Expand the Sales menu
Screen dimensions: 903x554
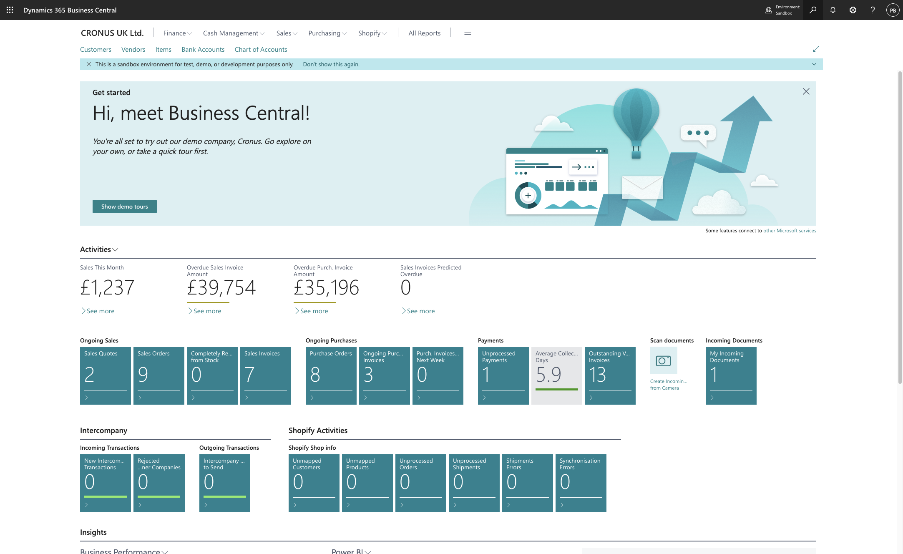pyautogui.click(x=287, y=33)
